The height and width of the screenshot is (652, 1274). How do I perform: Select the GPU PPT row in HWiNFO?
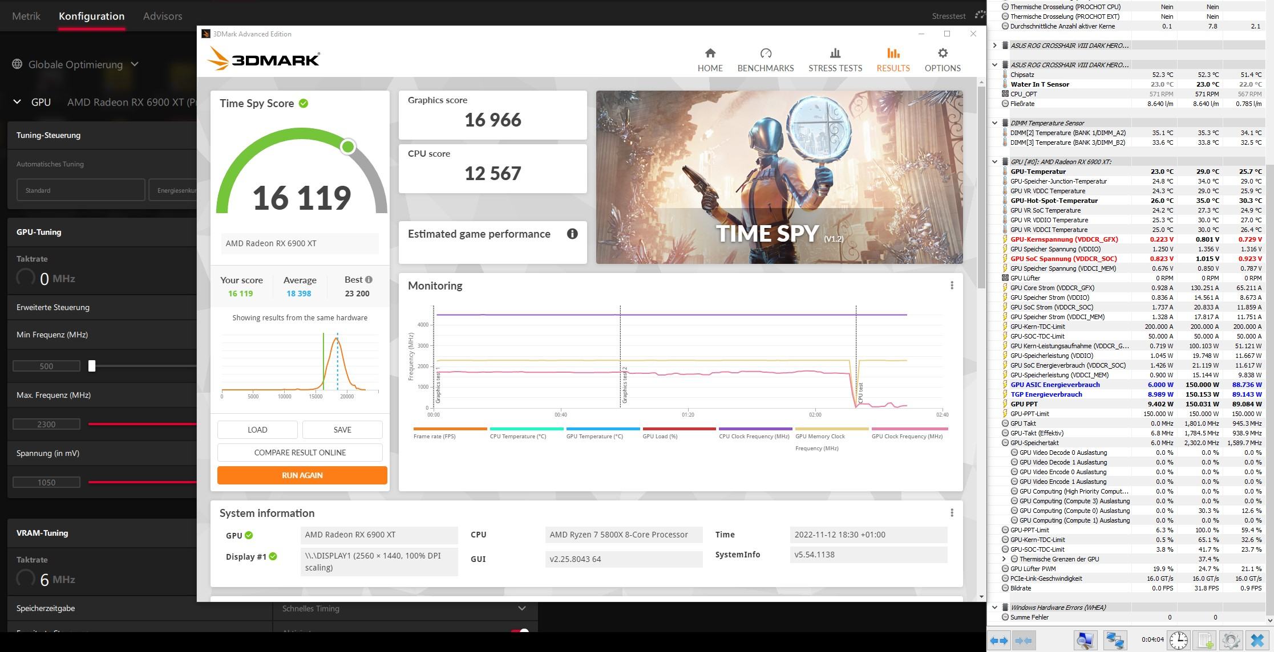point(1133,404)
